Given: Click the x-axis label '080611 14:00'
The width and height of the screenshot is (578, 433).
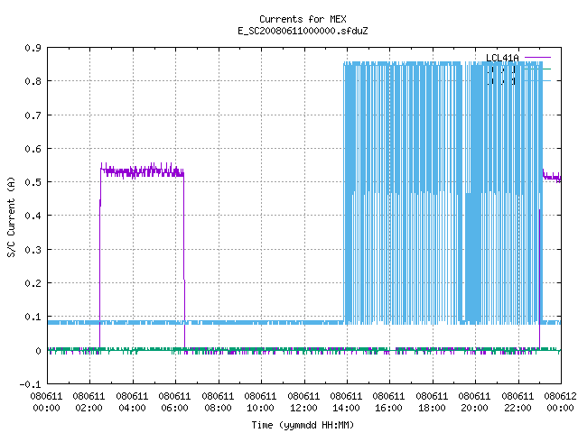Looking at the screenshot, I should click(346, 402).
